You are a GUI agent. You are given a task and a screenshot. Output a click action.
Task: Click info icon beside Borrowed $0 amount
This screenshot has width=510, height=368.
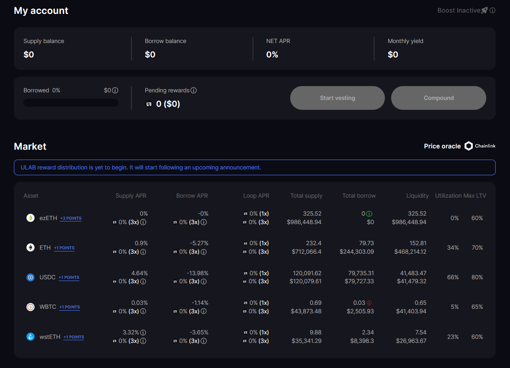[115, 91]
